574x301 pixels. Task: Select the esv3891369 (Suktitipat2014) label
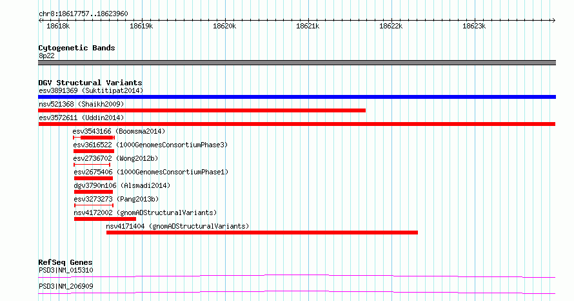point(91,90)
